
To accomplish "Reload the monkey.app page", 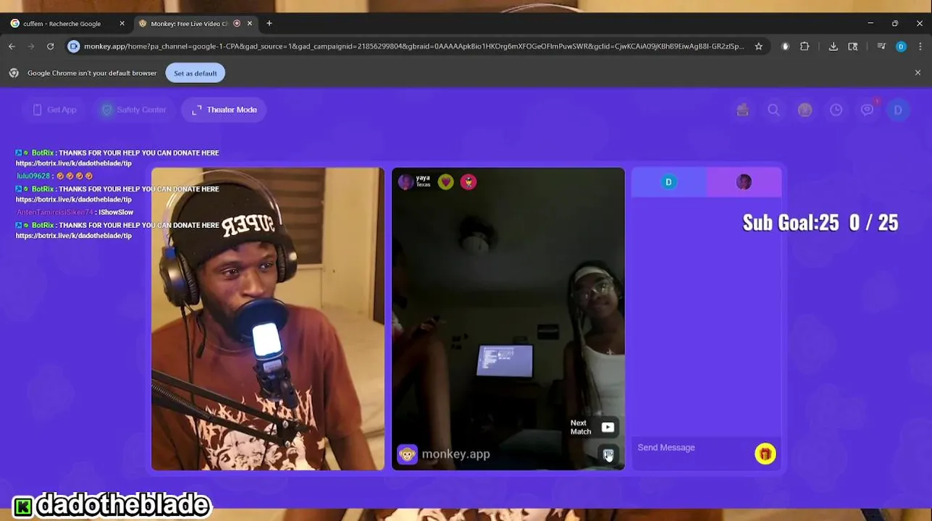I will (50, 46).
